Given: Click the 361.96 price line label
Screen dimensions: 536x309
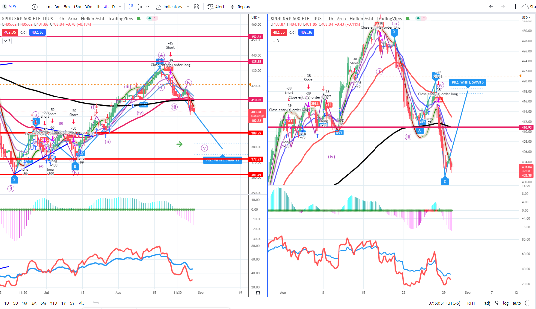Looking at the screenshot, I should (256, 174).
